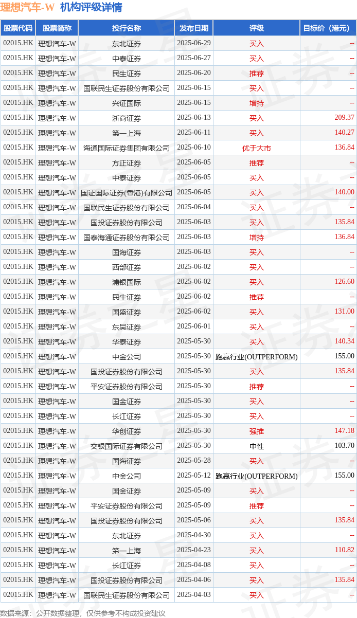Click 东北证券 in 2025-04-30 row
This screenshot has width=357, height=618.
coord(127,536)
